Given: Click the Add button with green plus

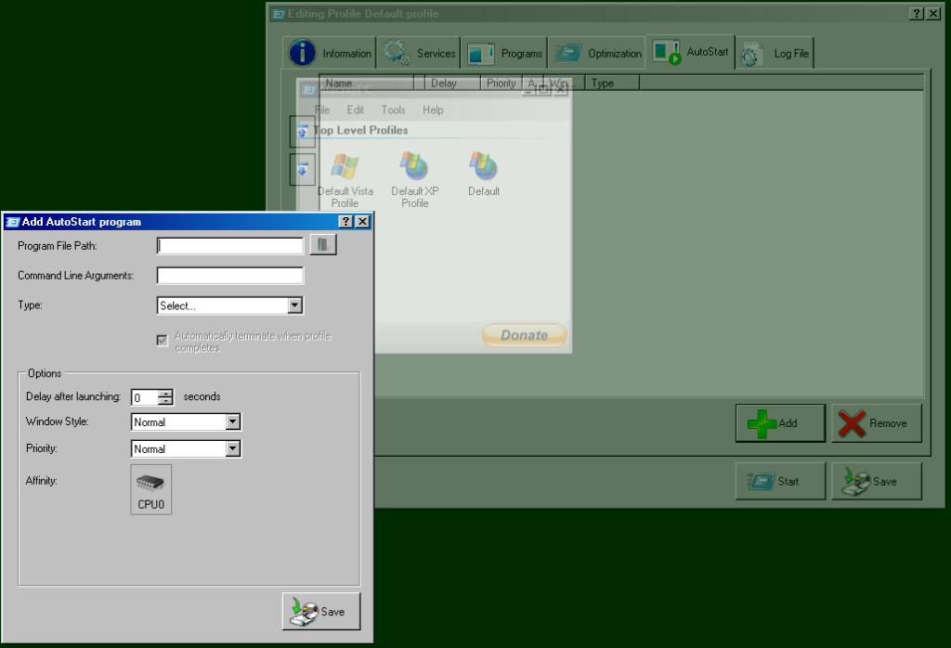Looking at the screenshot, I should coord(780,423).
